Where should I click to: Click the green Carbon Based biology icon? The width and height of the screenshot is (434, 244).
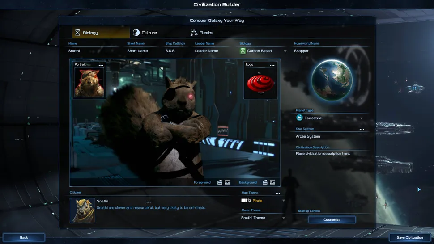coord(243,51)
